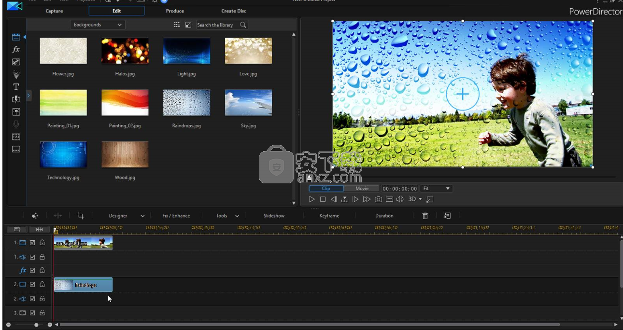This screenshot has width=623, height=330.
Task: Open the Transition Room
Action: (x=16, y=99)
